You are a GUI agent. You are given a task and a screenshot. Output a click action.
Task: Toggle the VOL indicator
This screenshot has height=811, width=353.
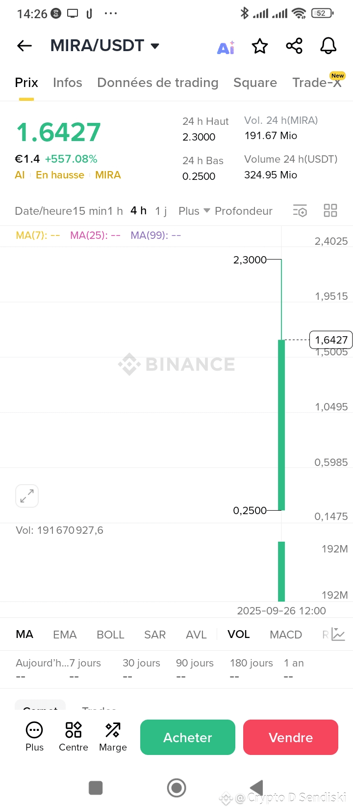(239, 635)
